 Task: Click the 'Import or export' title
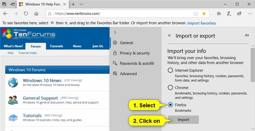195,36
